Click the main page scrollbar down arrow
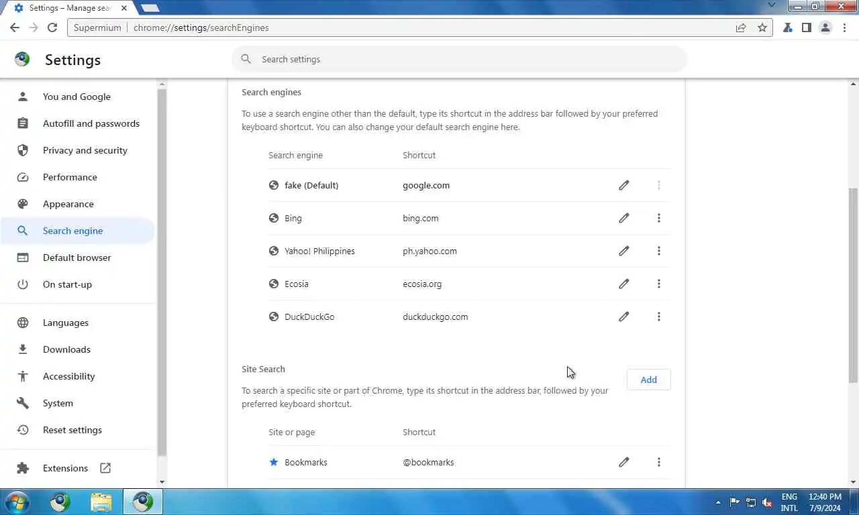Image resolution: width=859 pixels, height=515 pixels. click(854, 482)
